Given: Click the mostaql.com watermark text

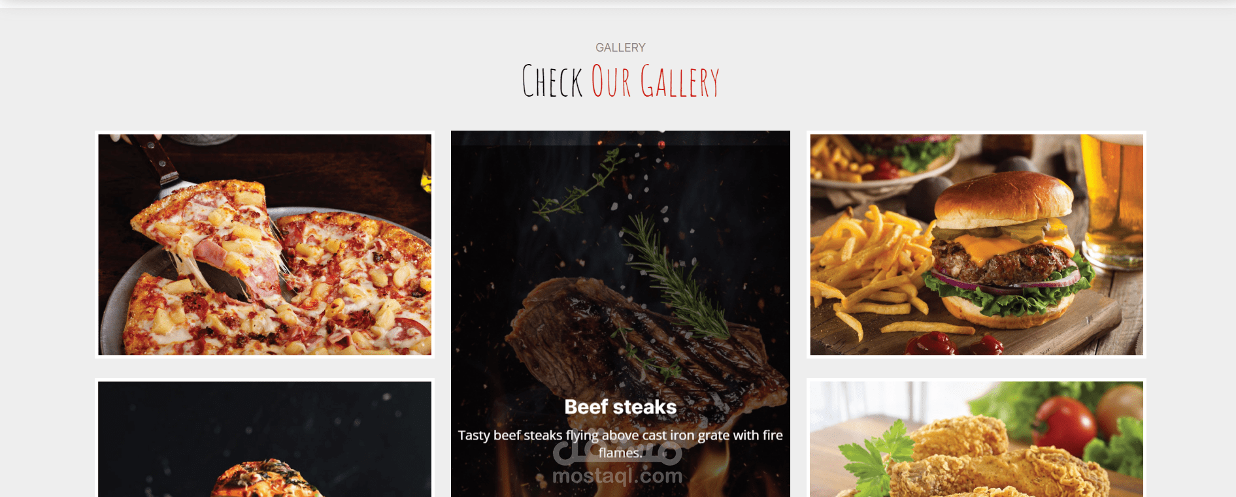Looking at the screenshot, I should coord(618,476).
